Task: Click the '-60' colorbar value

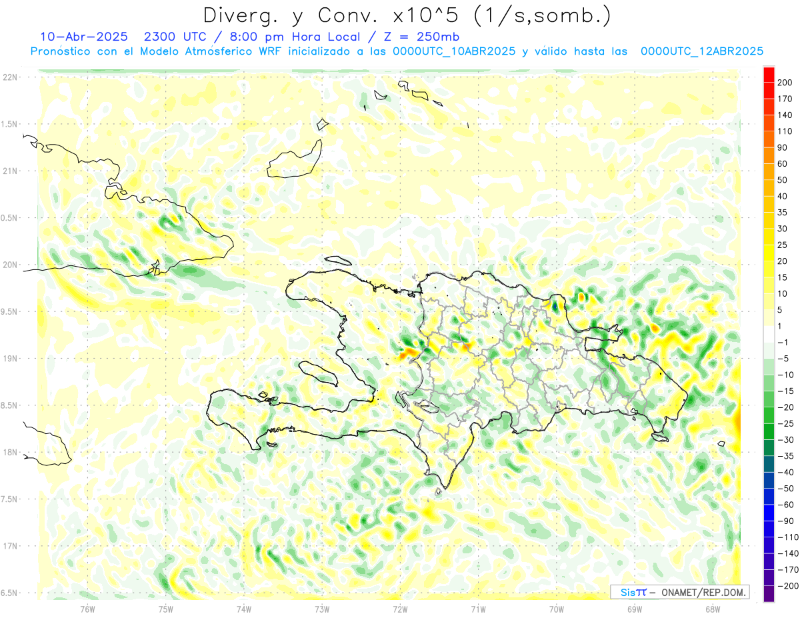Action: click(x=787, y=505)
